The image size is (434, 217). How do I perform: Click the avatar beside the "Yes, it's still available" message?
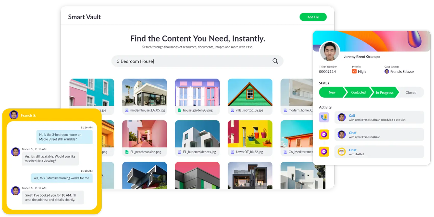coord(16,152)
